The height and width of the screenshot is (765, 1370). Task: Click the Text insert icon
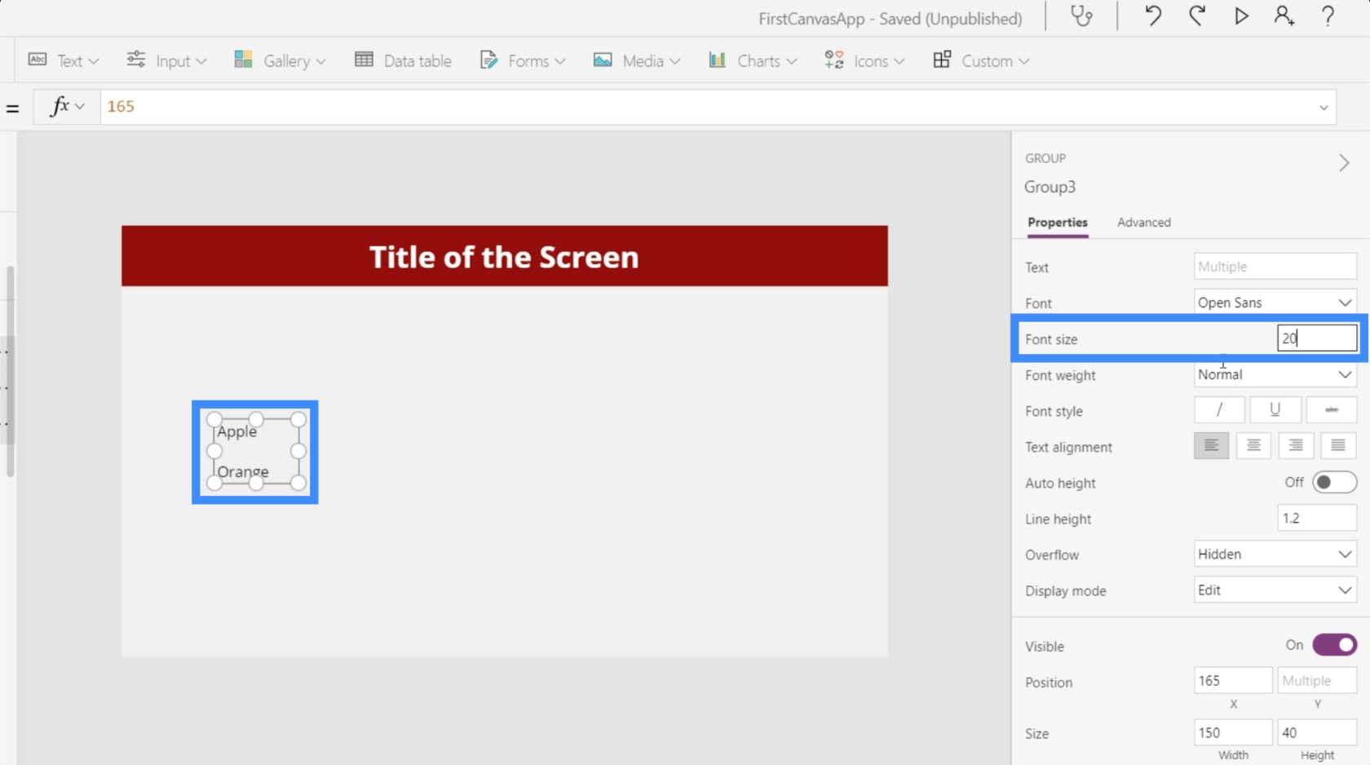[38, 60]
